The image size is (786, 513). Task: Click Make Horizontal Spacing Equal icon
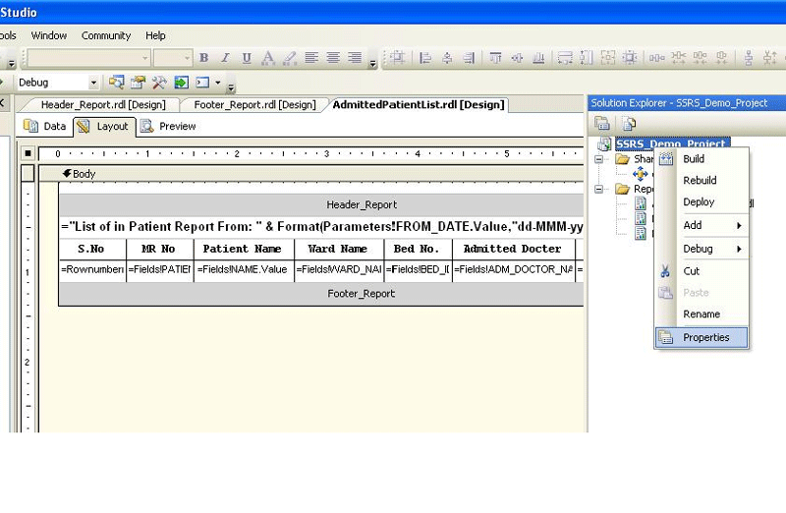pos(656,58)
